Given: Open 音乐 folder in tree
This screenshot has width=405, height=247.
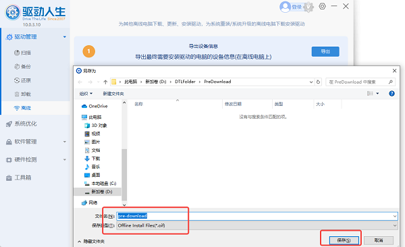Looking at the screenshot, I should (92, 167).
